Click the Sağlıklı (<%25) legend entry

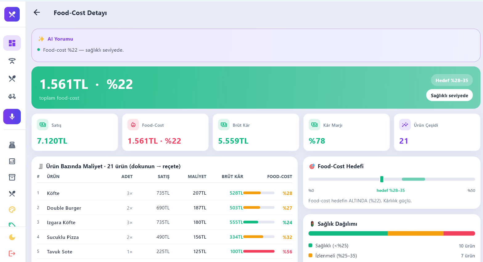point(391,246)
